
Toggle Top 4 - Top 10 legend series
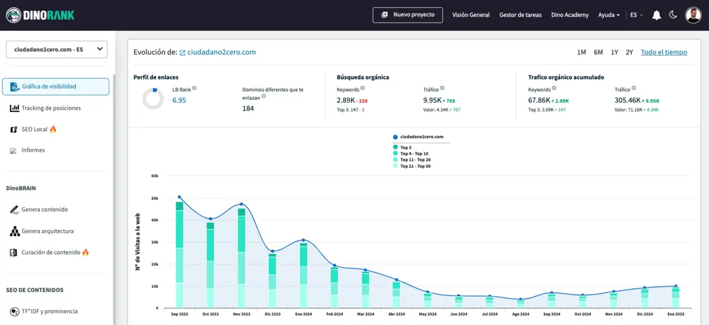tap(411, 154)
